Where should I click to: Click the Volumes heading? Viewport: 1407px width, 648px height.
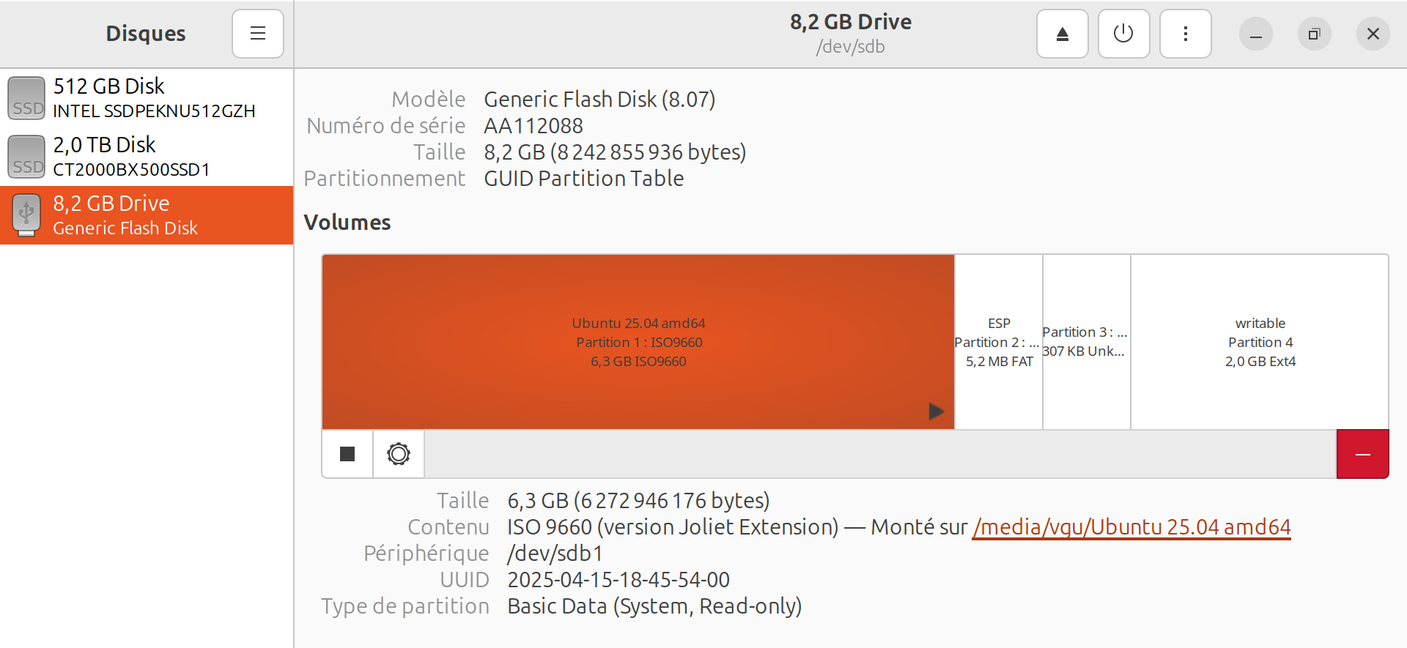(x=347, y=223)
